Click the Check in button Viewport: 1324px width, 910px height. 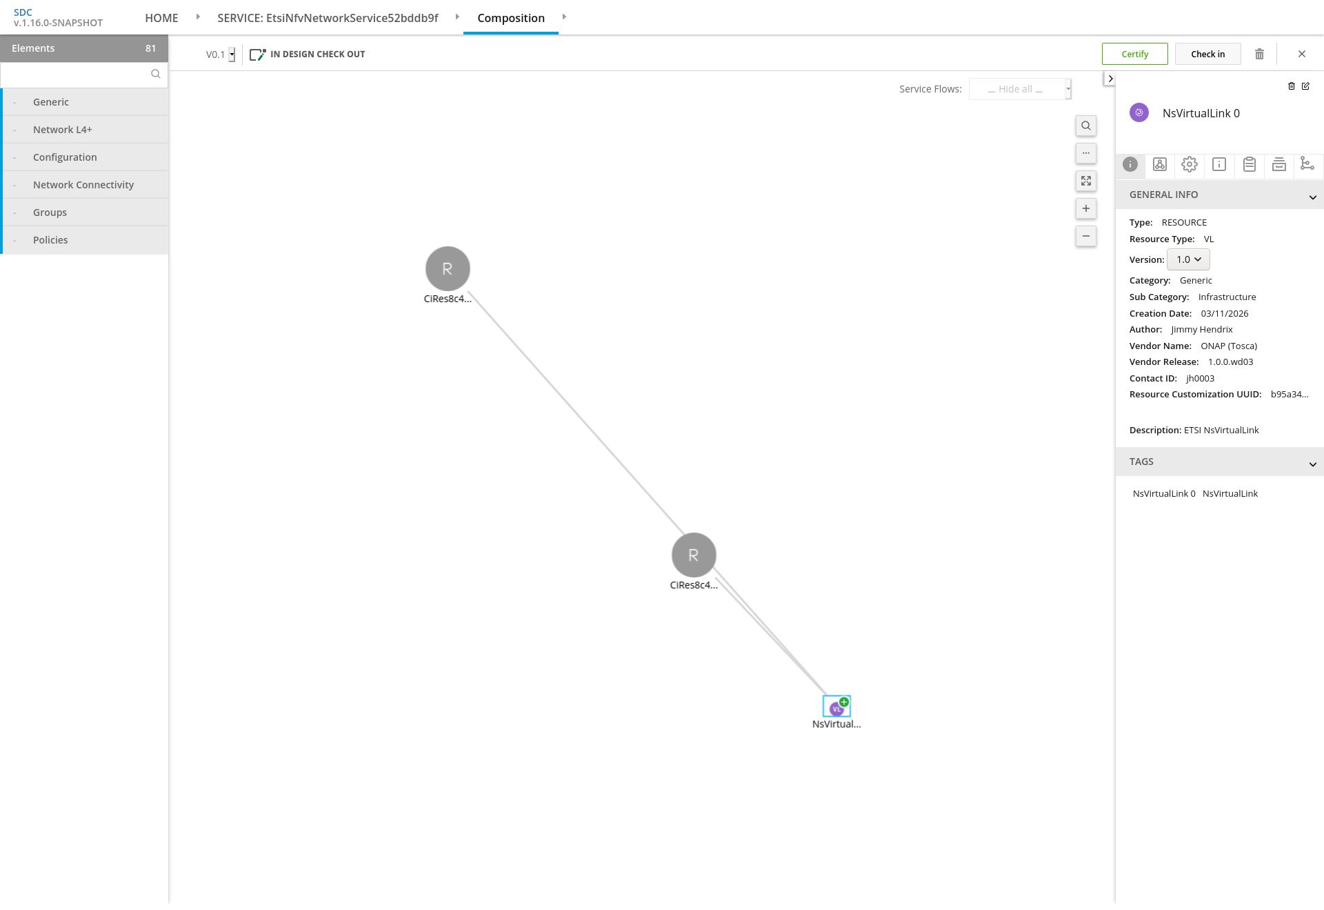(1207, 54)
